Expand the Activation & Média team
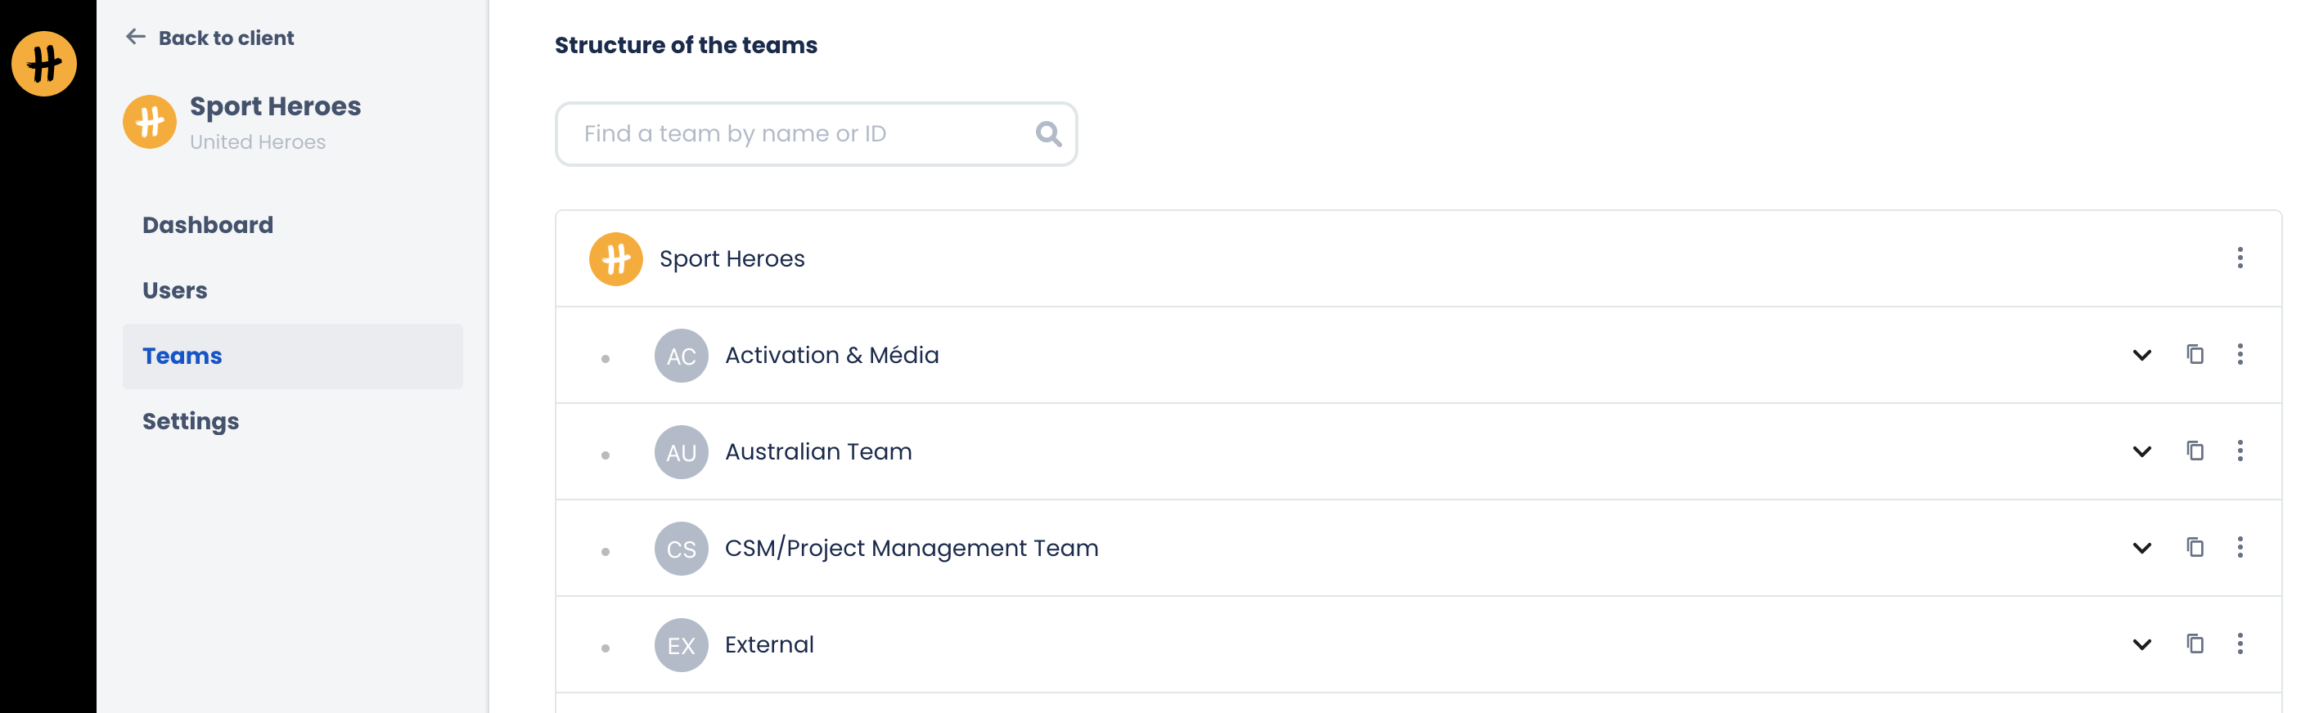The width and height of the screenshot is (2319, 713). pos(2141,355)
